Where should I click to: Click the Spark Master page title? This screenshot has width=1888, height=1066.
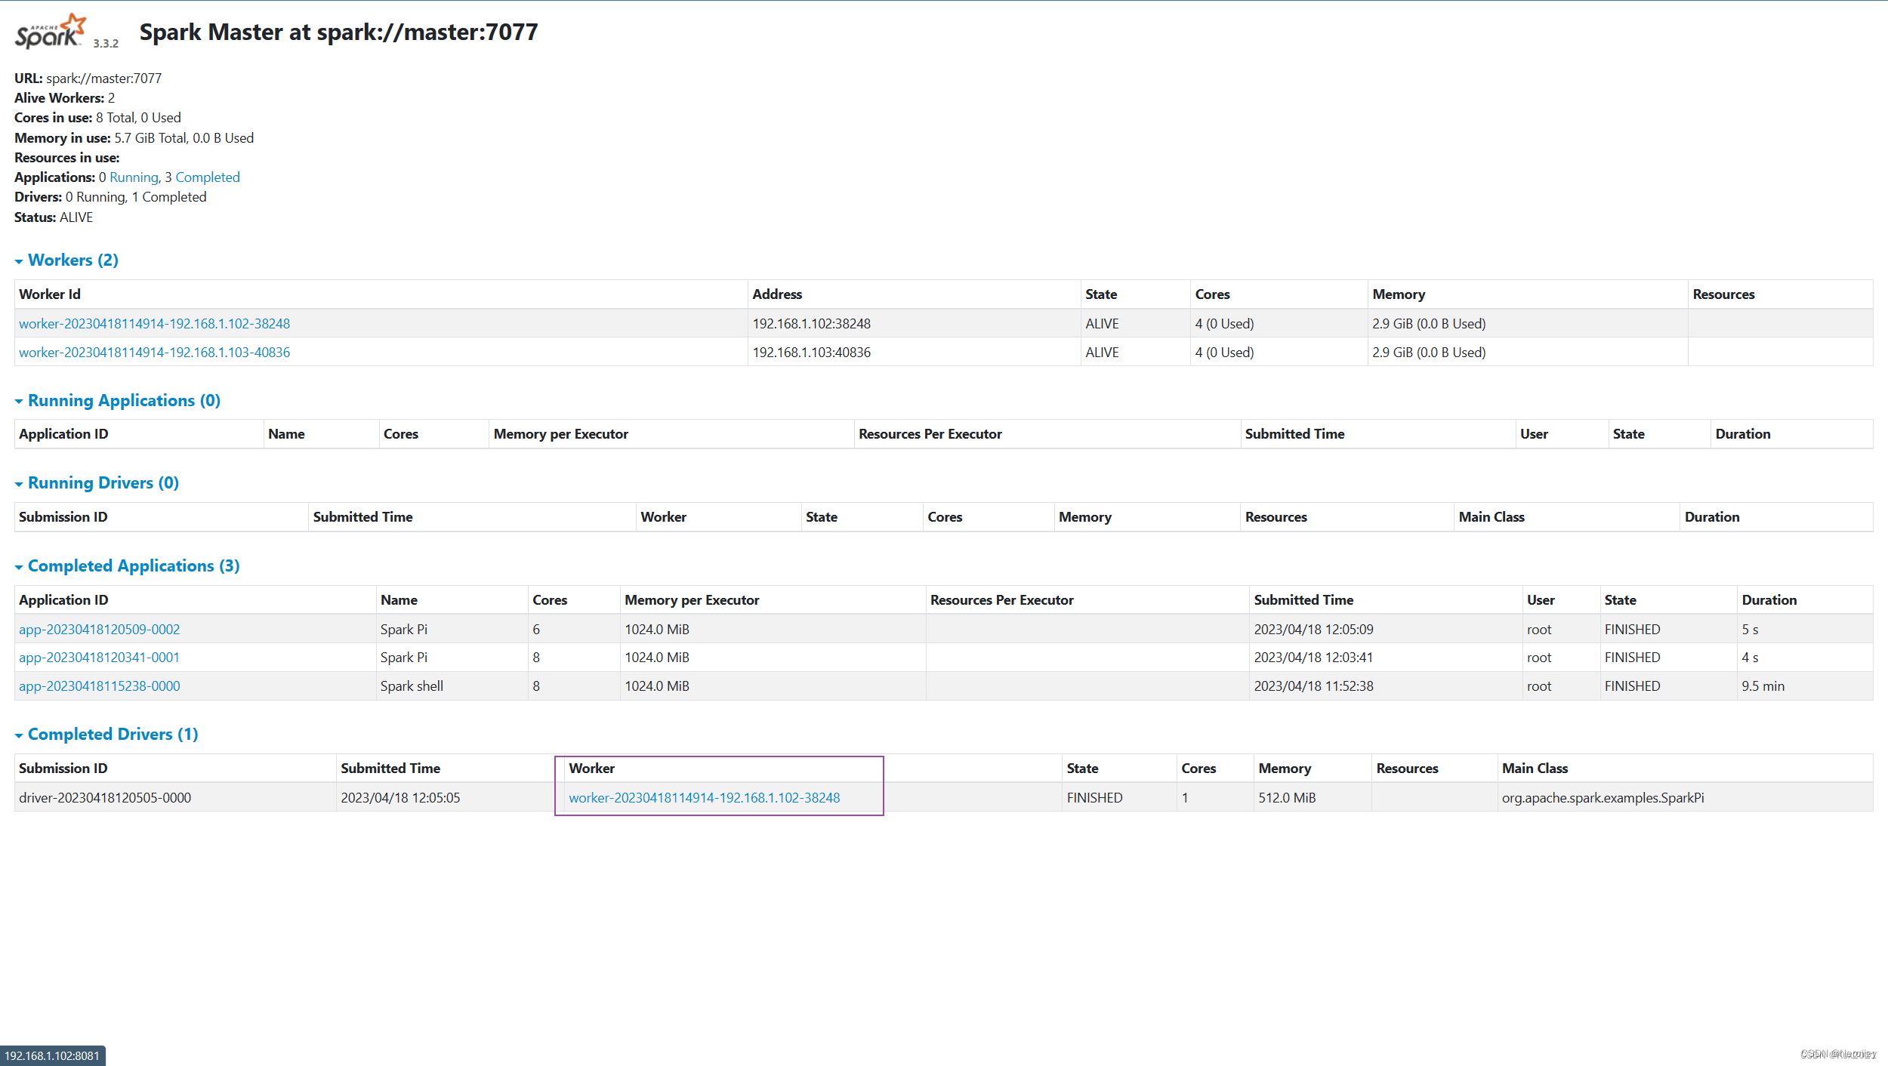(338, 32)
